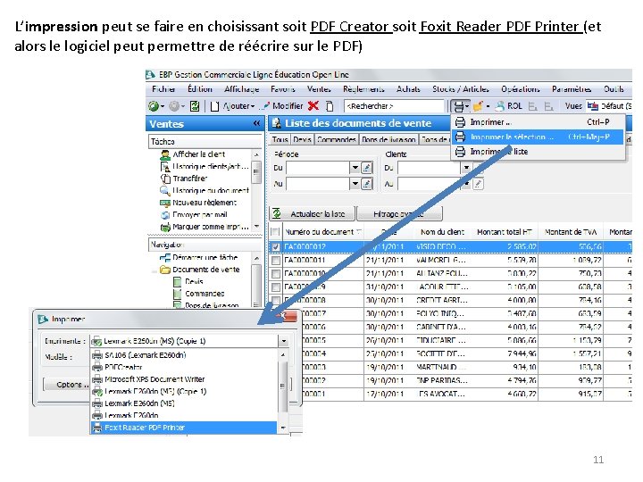Check the FA00000010 row checkbox
643x482 pixels.
pos(276,273)
